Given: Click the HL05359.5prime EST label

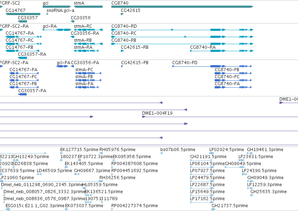Looking at the screenshot, I should tap(100, 185).
